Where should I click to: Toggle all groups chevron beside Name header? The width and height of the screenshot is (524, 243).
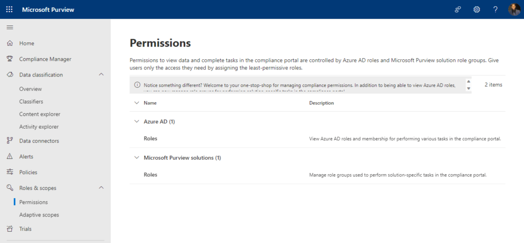[136, 103]
